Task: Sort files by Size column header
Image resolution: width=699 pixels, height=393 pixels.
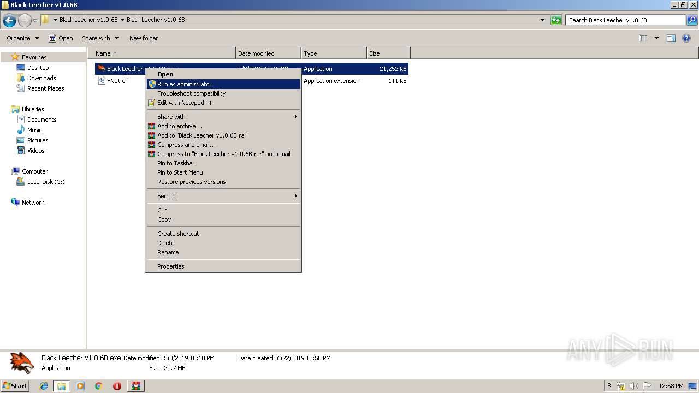Action: pyautogui.click(x=388, y=53)
